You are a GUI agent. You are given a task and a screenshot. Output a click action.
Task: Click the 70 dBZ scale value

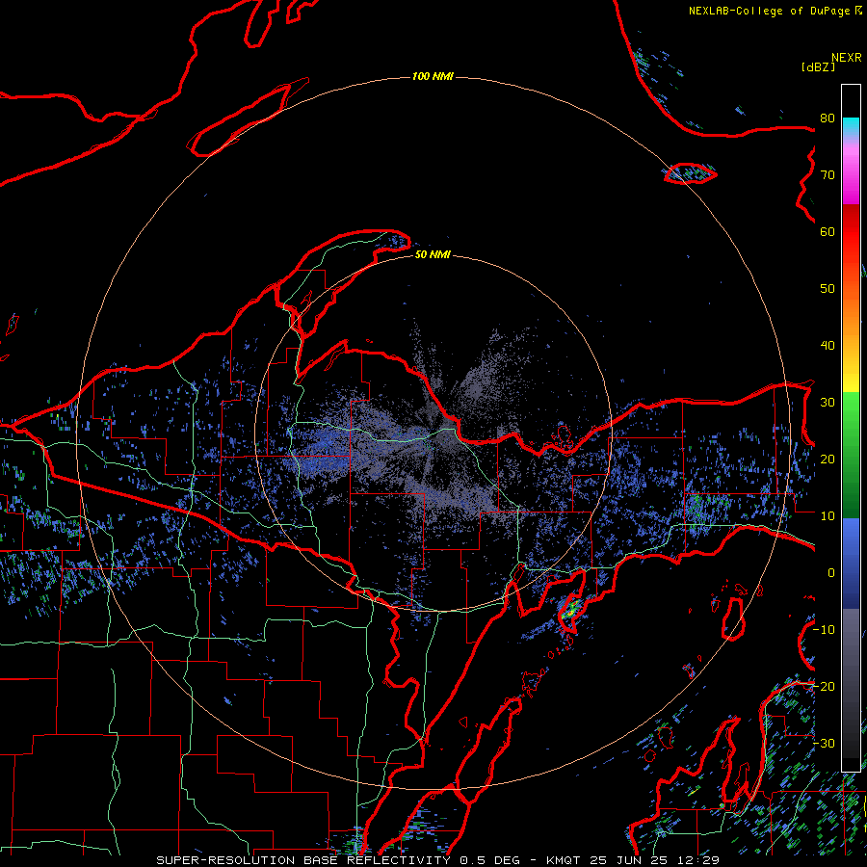[x=828, y=175]
